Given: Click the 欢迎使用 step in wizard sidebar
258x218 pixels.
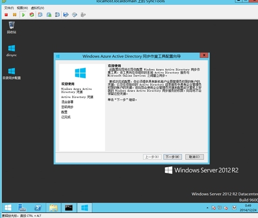Looking at the screenshot, I should 68,84.
